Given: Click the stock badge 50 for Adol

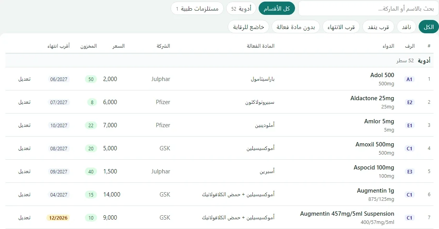Looking at the screenshot, I should pos(91,79).
